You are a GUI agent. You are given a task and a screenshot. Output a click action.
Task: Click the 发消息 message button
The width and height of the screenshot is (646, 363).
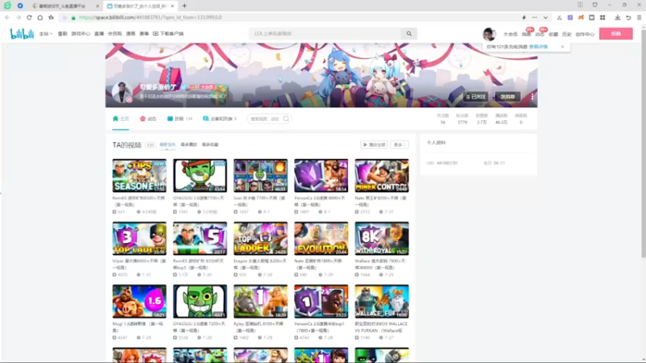(508, 97)
